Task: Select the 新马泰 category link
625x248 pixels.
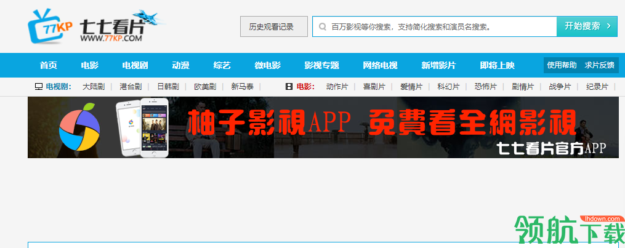Action: (x=243, y=86)
